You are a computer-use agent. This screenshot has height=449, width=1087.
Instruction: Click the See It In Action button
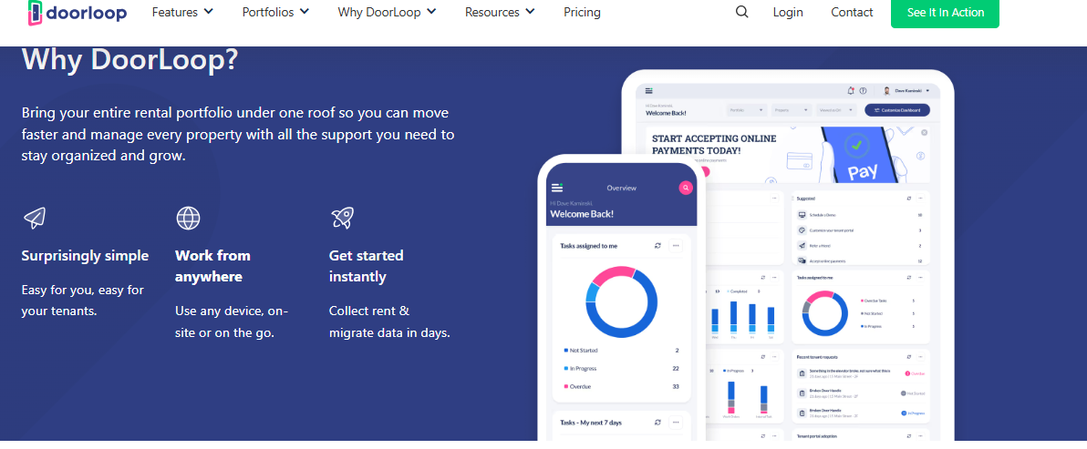click(945, 13)
